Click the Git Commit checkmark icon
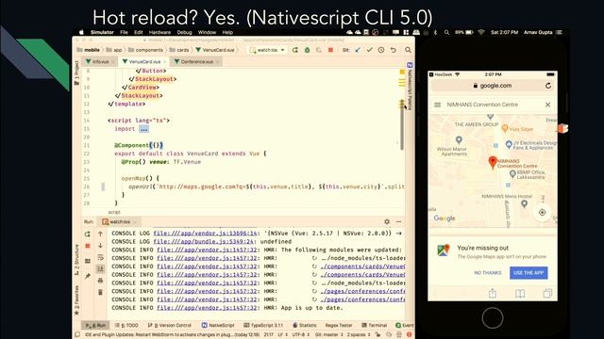Image resolution: width=604 pixels, height=339 pixels. 369,50
